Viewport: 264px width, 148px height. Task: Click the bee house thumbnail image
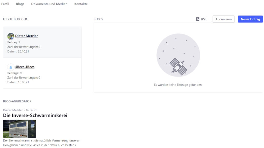pos(19,129)
